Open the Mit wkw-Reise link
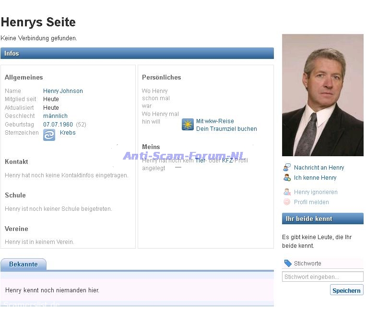 pos(215,121)
